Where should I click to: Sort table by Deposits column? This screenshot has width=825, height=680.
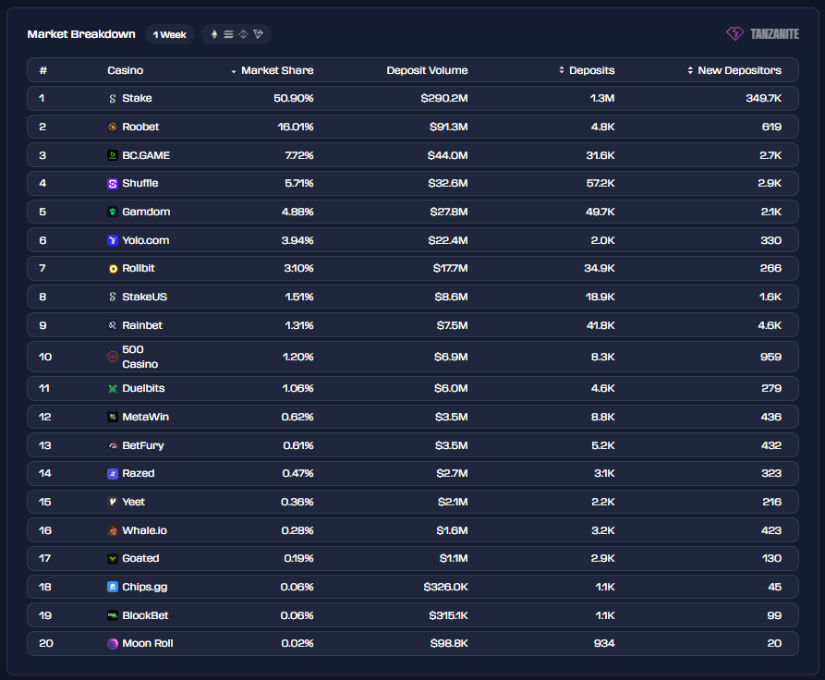pyautogui.click(x=587, y=70)
